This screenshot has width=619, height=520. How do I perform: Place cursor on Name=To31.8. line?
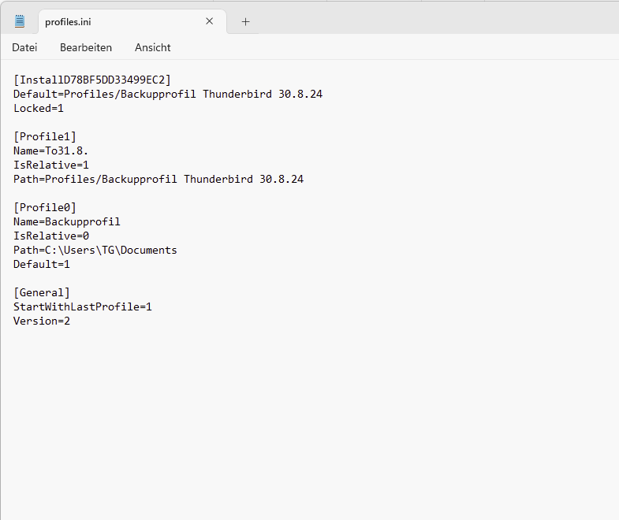point(54,150)
